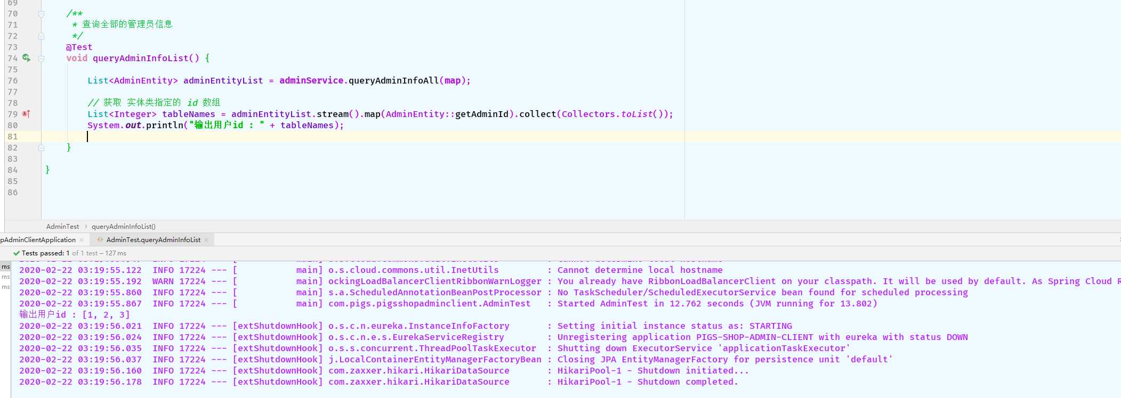
Task: Click 'Shutting down ExecutorService' log message
Action: [x=704, y=349]
